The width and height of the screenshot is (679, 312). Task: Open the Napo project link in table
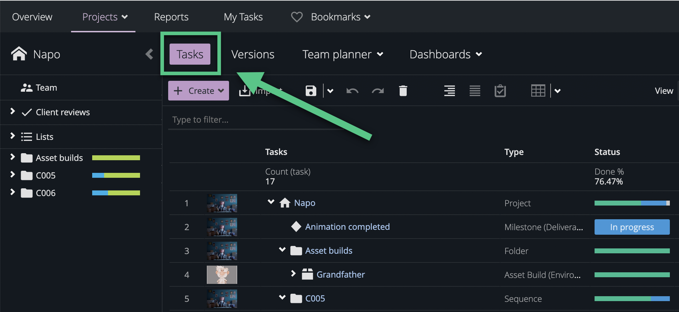click(305, 203)
